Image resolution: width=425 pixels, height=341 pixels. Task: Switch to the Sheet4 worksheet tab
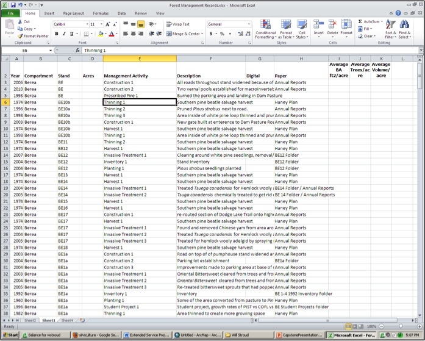(67, 320)
